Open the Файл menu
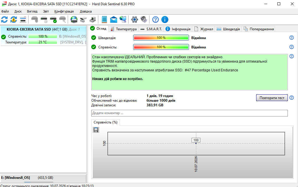This screenshot has height=187, width=298. coord(5,11)
